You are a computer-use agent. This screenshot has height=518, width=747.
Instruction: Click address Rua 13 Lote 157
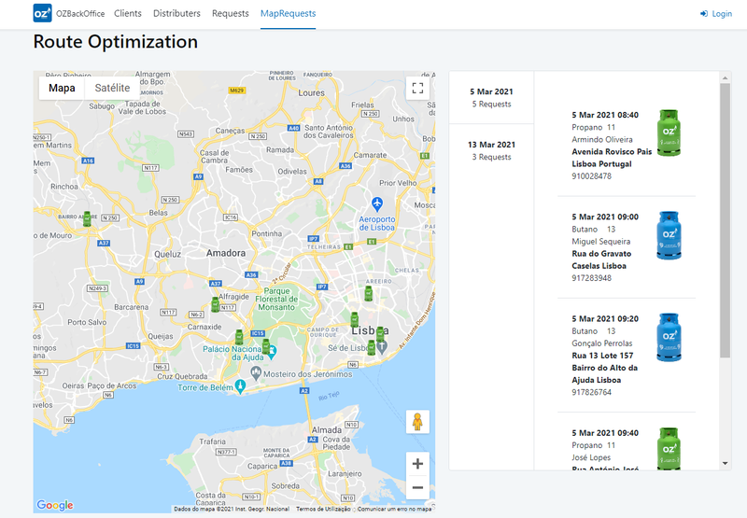pos(602,356)
